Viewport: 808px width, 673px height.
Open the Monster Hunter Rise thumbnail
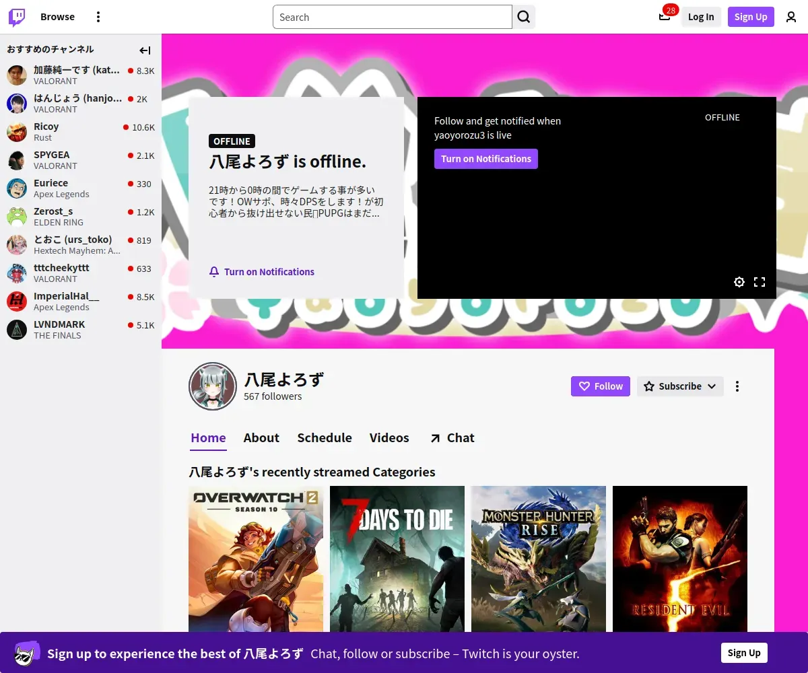click(x=539, y=559)
